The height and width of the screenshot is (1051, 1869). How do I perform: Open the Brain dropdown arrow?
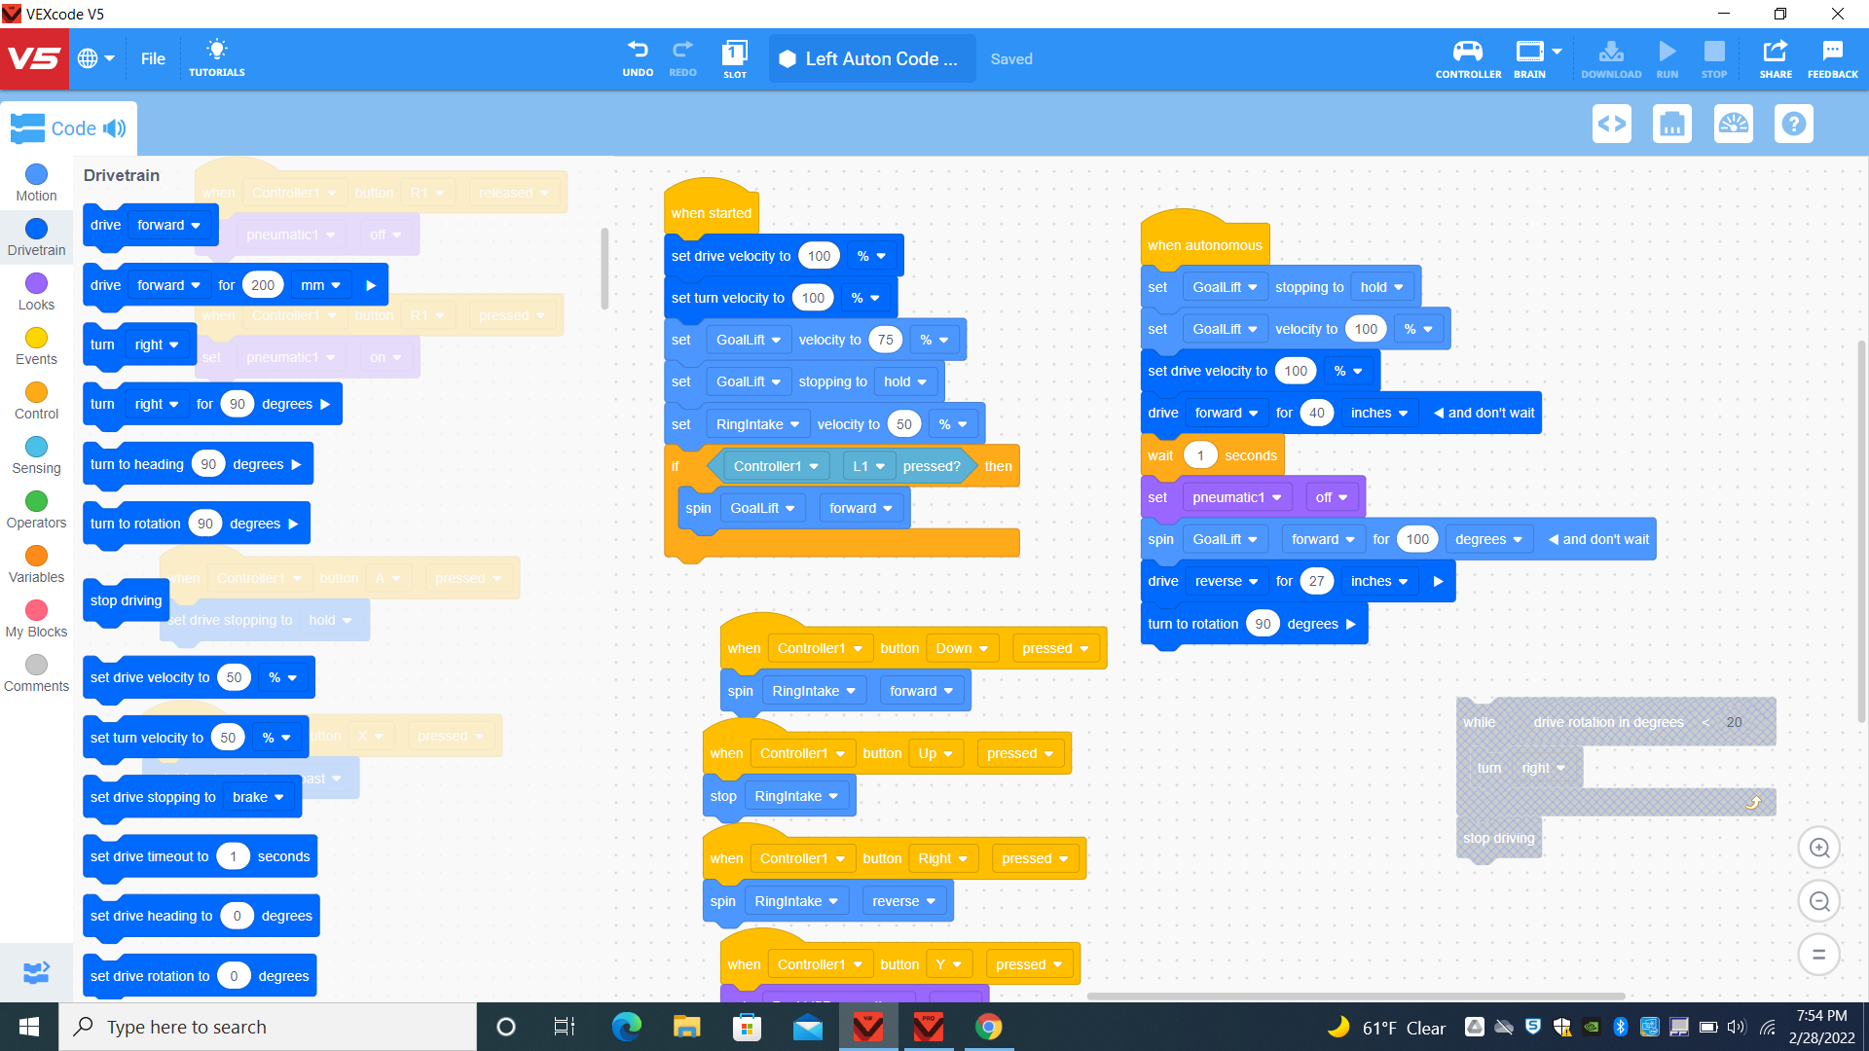[x=1557, y=52]
